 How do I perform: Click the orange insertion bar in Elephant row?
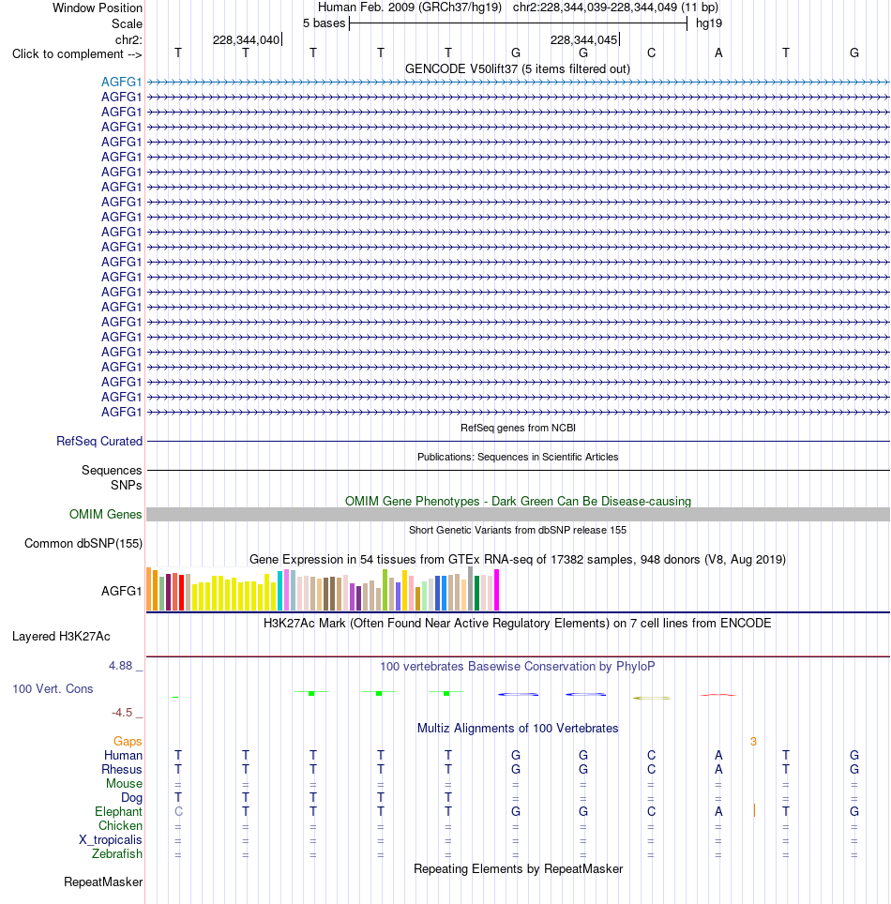(x=754, y=810)
